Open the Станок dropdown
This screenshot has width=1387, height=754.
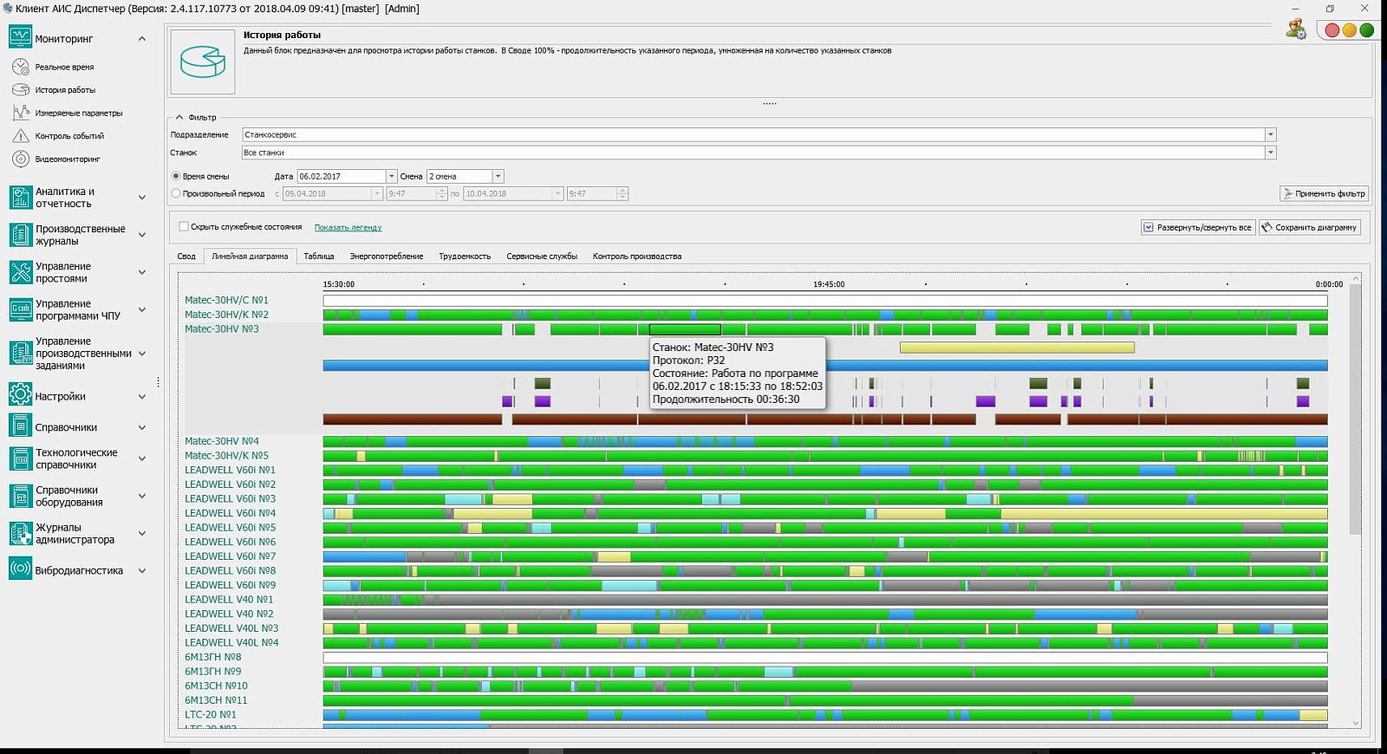[1270, 153]
